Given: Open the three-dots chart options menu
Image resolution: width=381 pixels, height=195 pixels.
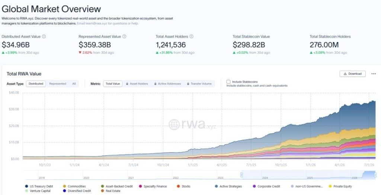Looking at the screenshot, I should pos(374,74).
